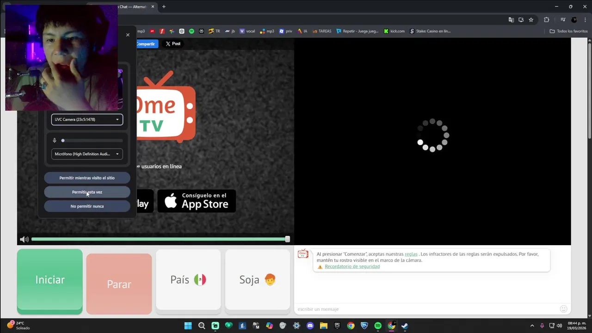Click the network display tray icon

pos(552,326)
